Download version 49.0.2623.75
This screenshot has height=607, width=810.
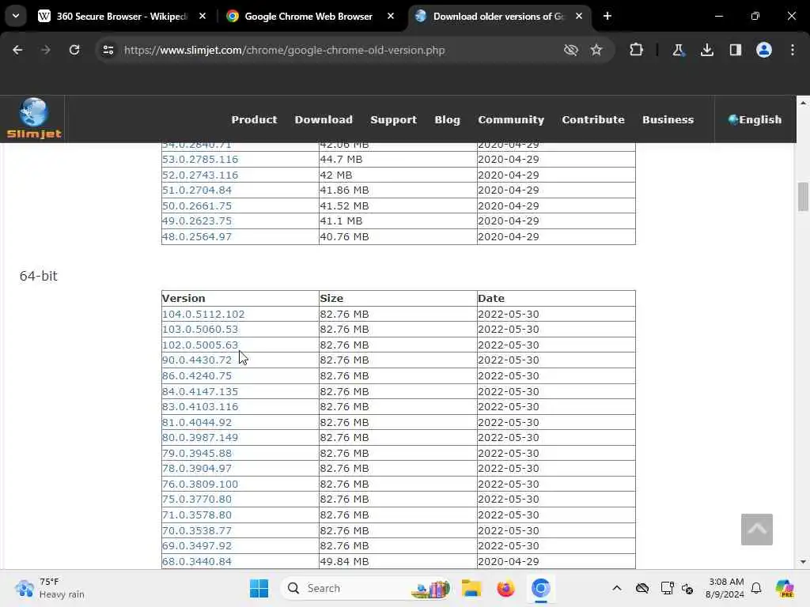[x=197, y=221]
